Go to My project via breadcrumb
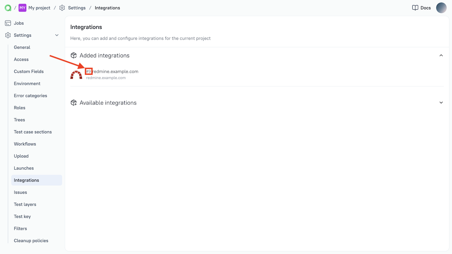 click(x=39, y=7)
